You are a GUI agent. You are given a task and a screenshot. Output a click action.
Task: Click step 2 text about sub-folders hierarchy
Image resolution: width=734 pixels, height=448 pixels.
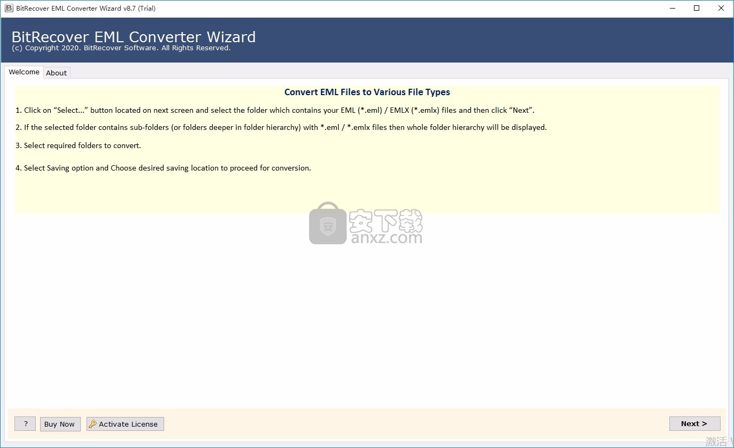pos(281,127)
